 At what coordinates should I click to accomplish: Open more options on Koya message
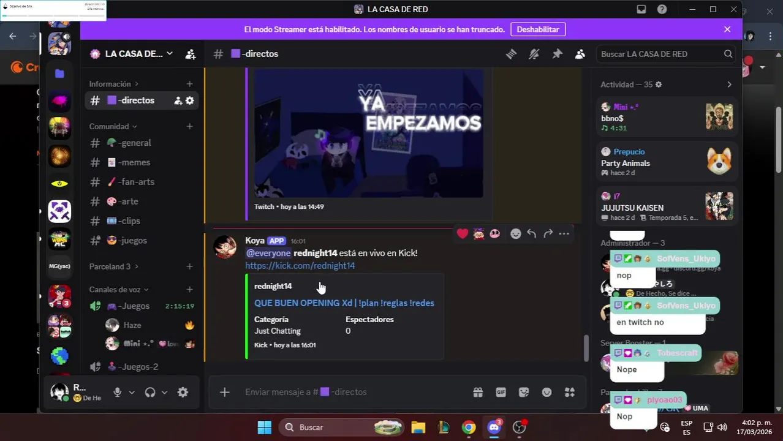(564, 233)
